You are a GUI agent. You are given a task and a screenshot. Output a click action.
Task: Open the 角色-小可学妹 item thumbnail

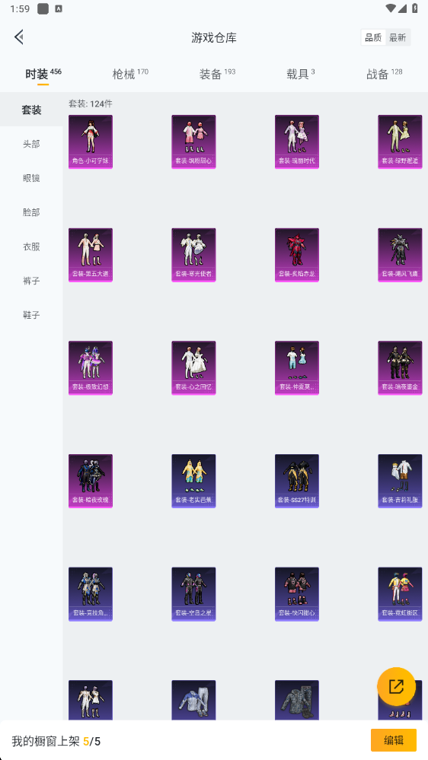point(91,142)
